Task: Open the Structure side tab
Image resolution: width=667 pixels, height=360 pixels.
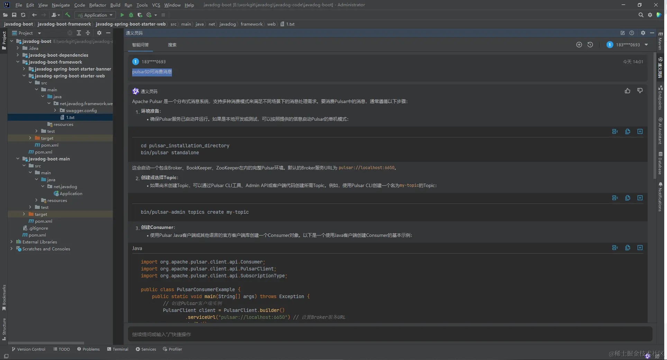Action: [4, 329]
